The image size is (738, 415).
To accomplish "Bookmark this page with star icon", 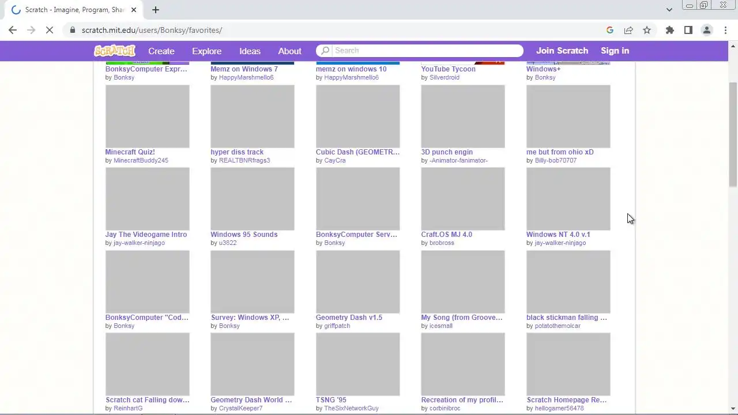I will pyautogui.click(x=647, y=30).
